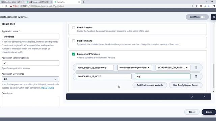Bookmark this page with the star icon

point(196,6)
